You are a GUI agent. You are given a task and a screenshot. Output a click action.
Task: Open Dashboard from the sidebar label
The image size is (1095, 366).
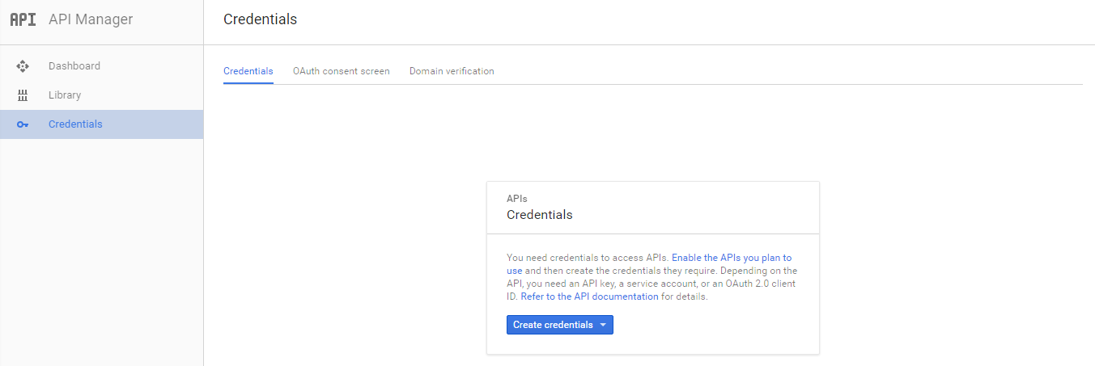(x=74, y=66)
